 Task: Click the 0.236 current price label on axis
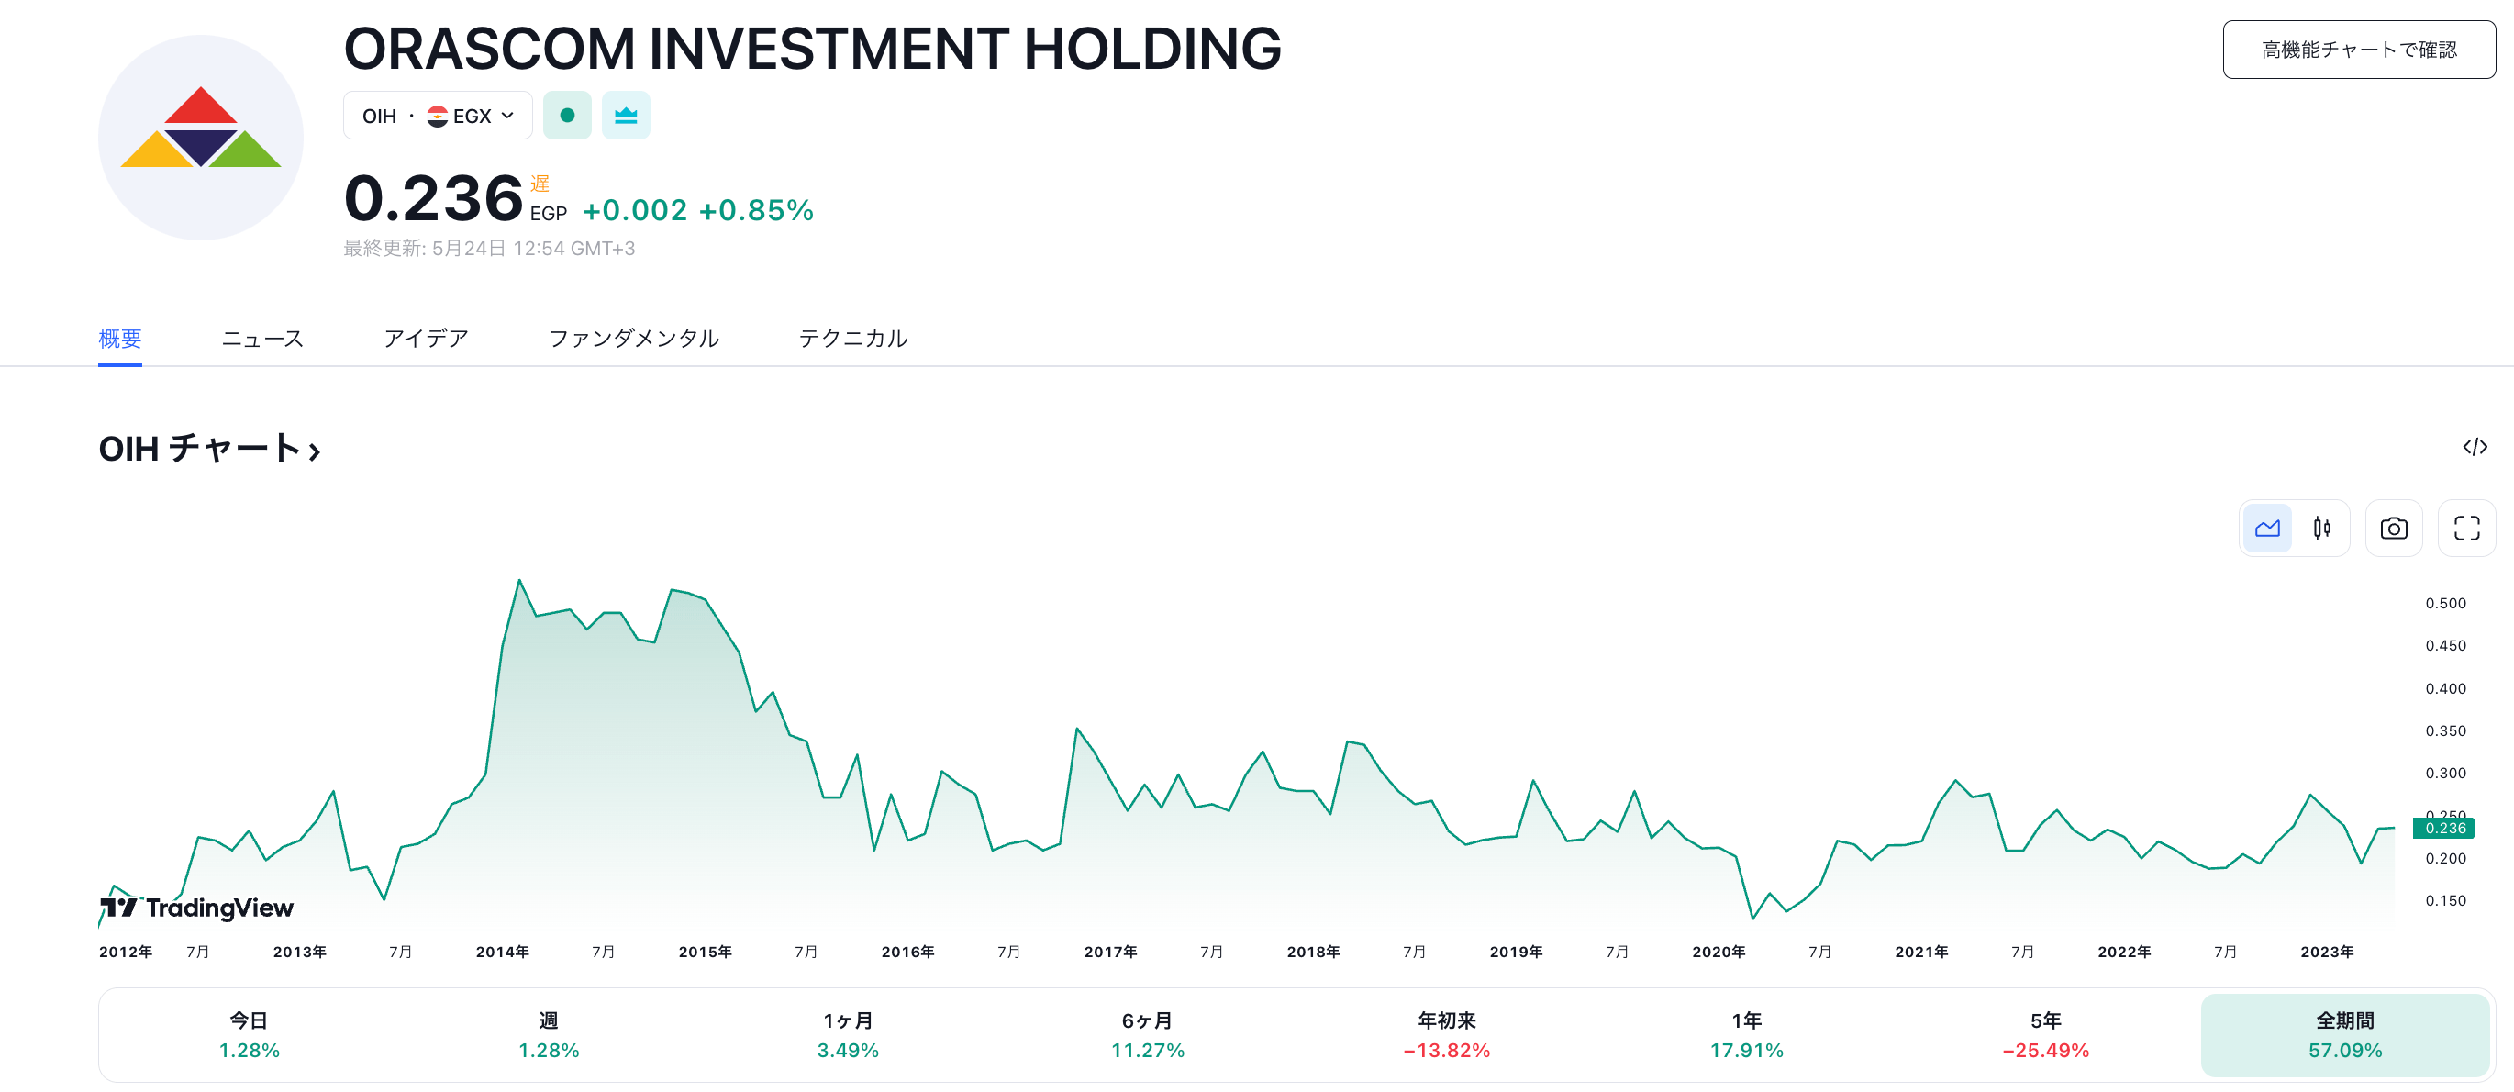(2443, 828)
